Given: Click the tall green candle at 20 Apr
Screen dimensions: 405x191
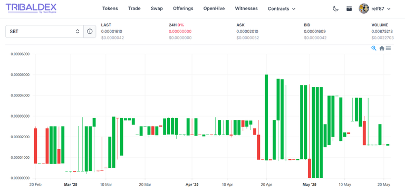Looking at the screenshot, I should (x=266, y=117).
